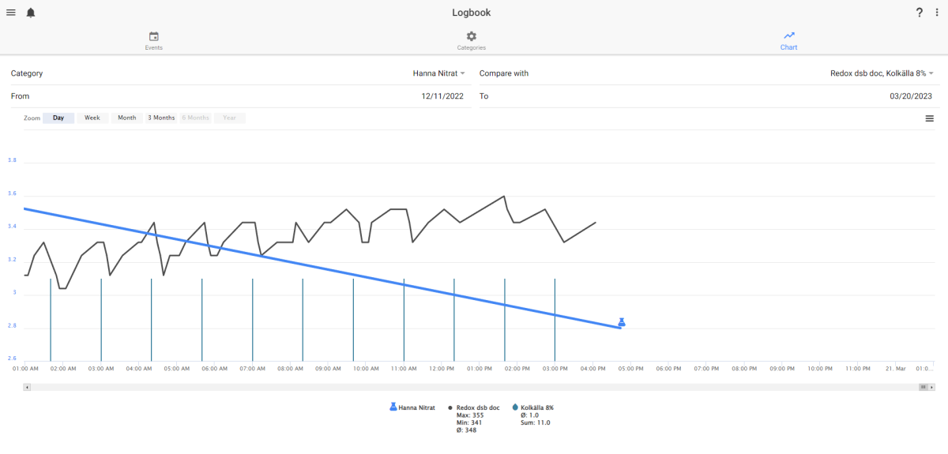Open the help question mark

[919, 13]
